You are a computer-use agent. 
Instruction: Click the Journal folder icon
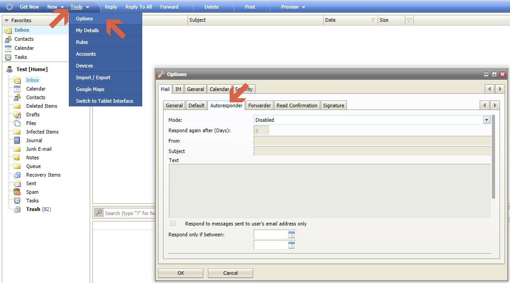(17, 140)
